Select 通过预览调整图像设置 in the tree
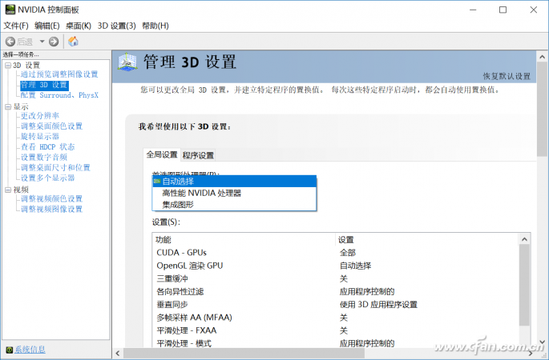549x360 pixels. (59, 74)
